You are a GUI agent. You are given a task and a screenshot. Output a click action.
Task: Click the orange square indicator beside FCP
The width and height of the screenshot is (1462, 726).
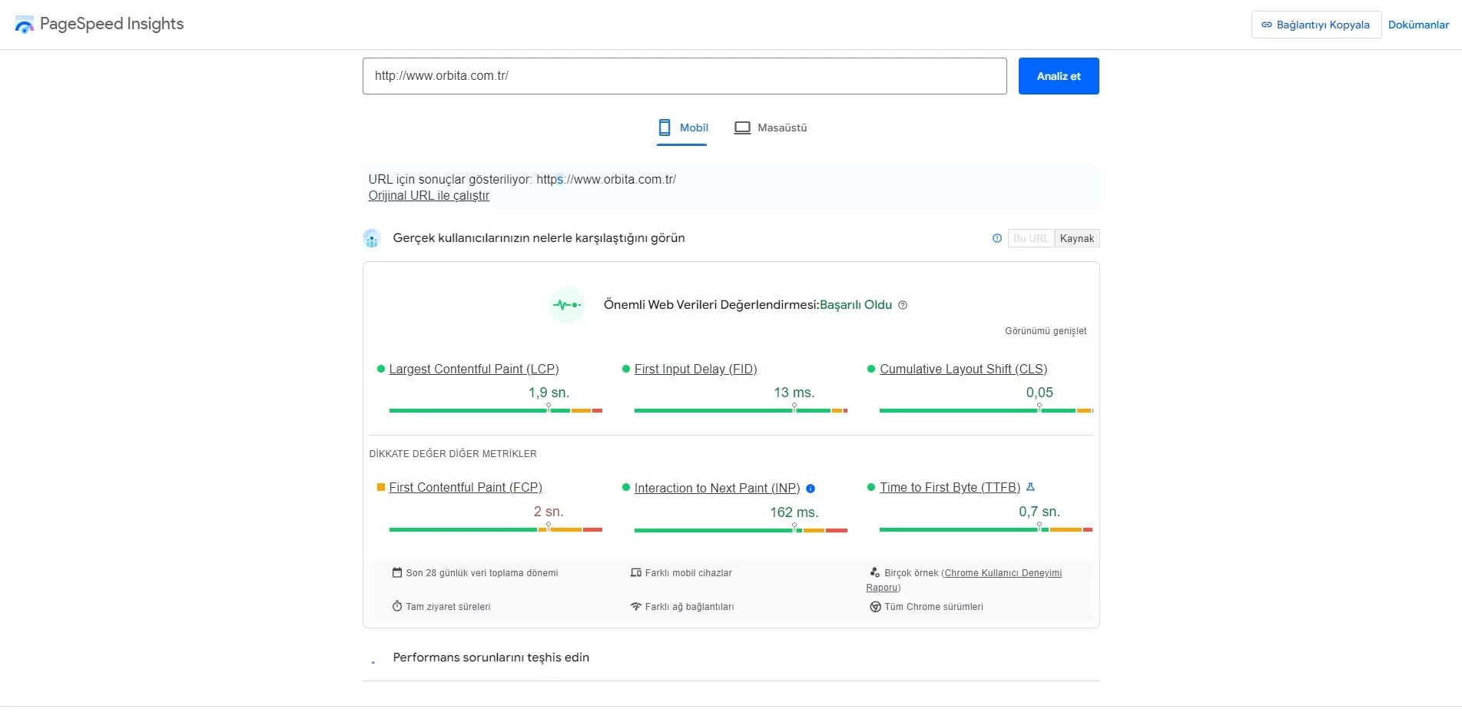380,487
